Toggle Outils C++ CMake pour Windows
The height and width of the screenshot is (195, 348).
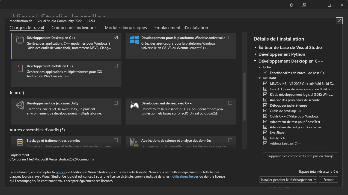pos(265,116)
